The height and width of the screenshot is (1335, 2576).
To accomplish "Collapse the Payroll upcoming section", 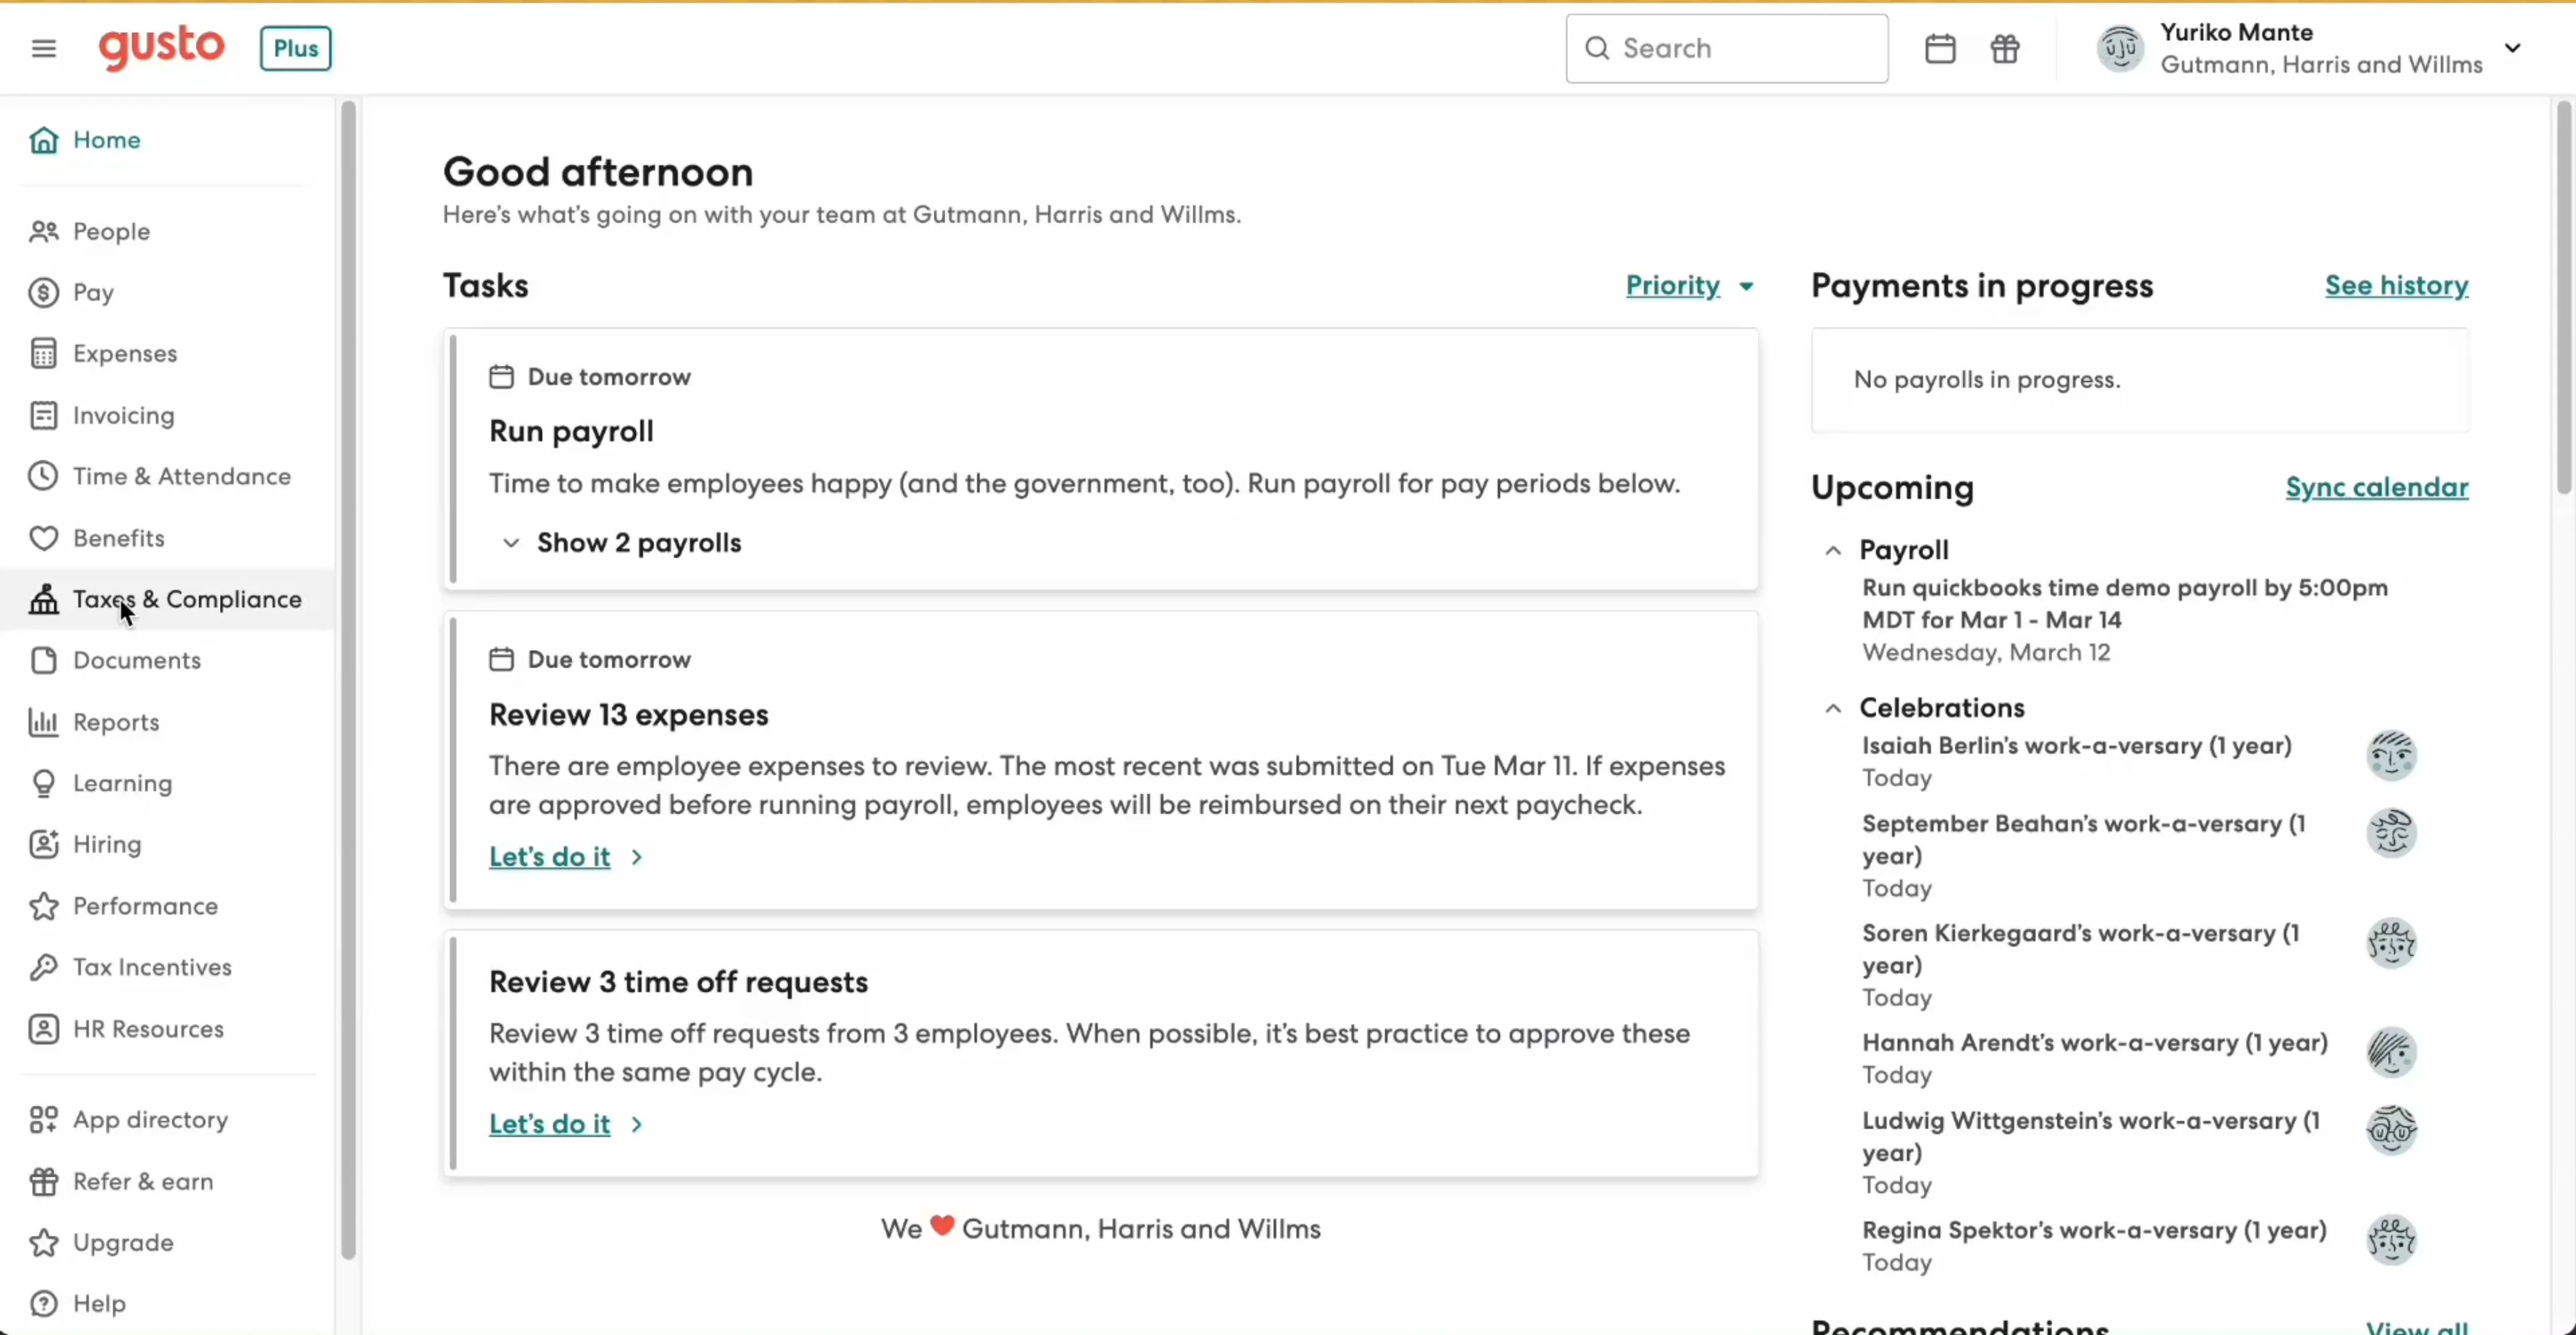I will 1833,551.
